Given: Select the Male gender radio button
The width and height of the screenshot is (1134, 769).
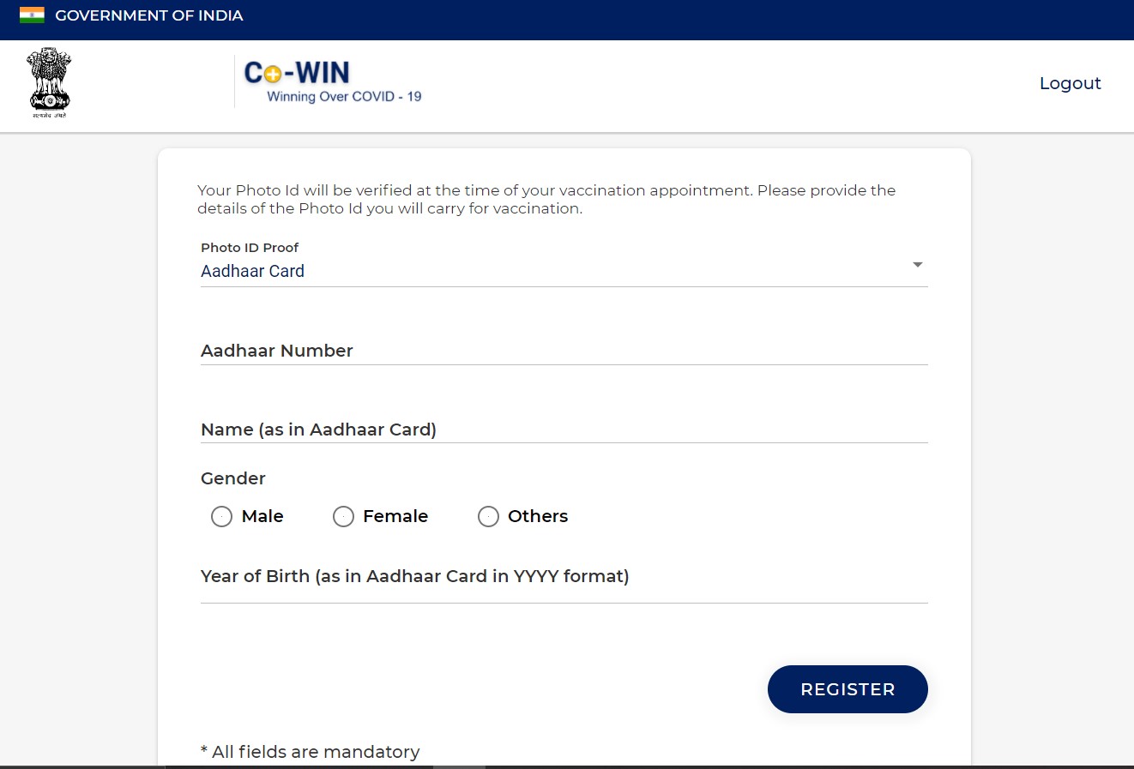Looking at the screenshot, I should coord(221,516).
